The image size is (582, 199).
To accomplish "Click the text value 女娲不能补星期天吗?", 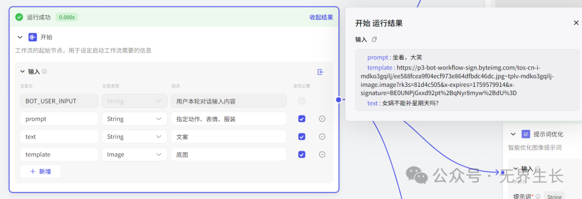I will pos(411,103).
